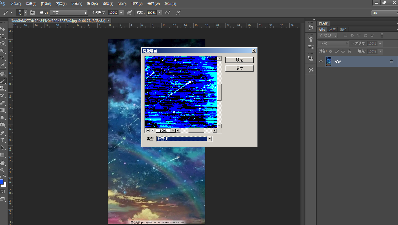
Task: Expand the brush preset picker arrow
Action: point(25,13)
